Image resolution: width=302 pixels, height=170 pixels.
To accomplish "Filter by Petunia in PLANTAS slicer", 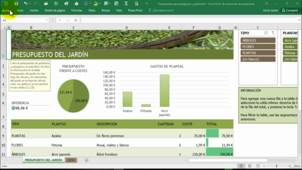I will point(290,53).
